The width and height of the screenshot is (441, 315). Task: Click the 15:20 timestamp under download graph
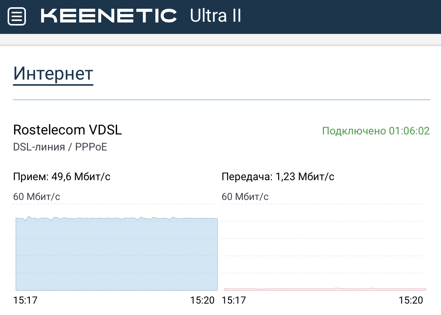coord(203,300)
